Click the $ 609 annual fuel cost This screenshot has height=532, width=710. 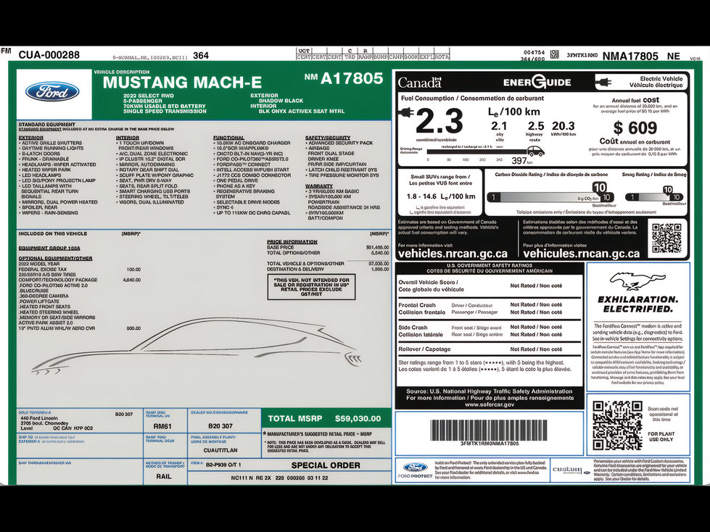tap(635, 128)
